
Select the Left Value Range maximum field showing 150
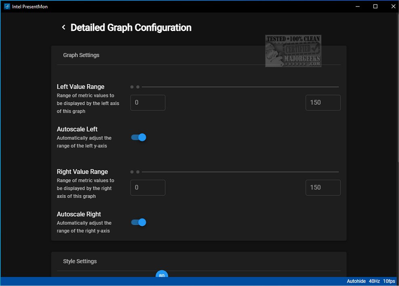323,103
